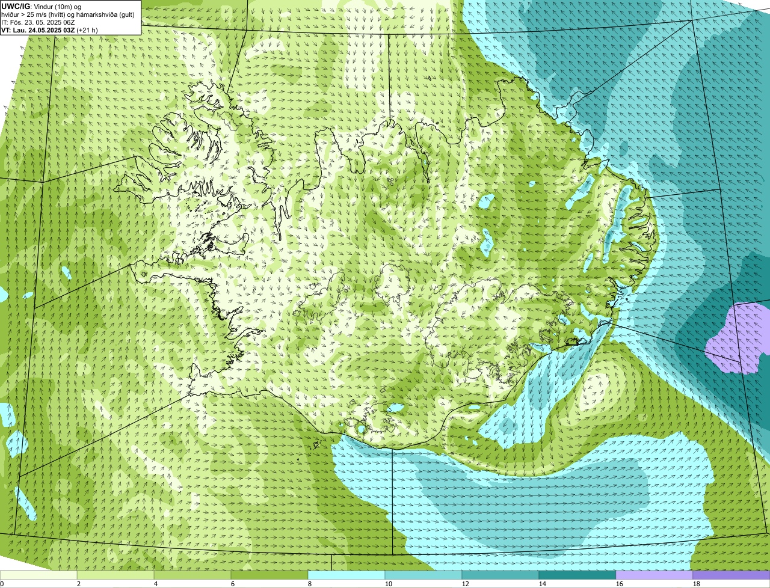Click the 8–10 m/s light cyan legend swatch
Image resolution: width=770 pixels, height=588 pixels.
click(346, 575)
